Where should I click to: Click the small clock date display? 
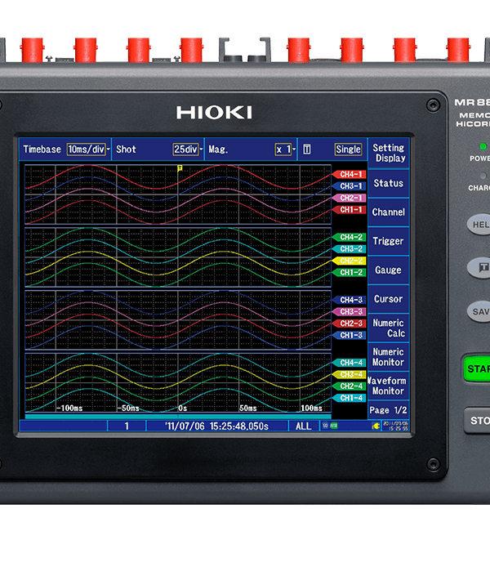[x=396, y=426]
